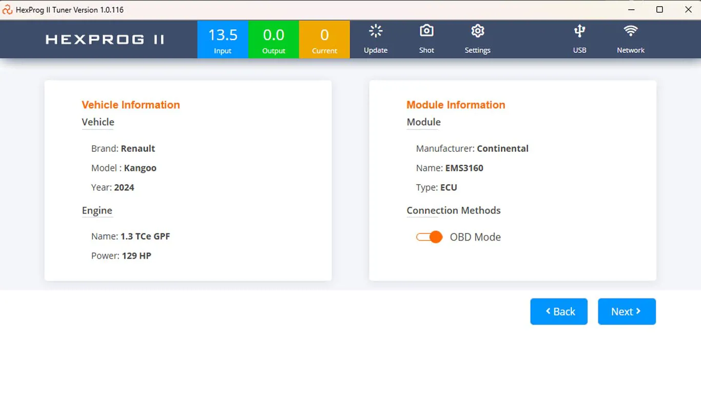Click the green Output voltage tile
The height and width of the screenshot is (394, 701).
click(x=274, y=40)
